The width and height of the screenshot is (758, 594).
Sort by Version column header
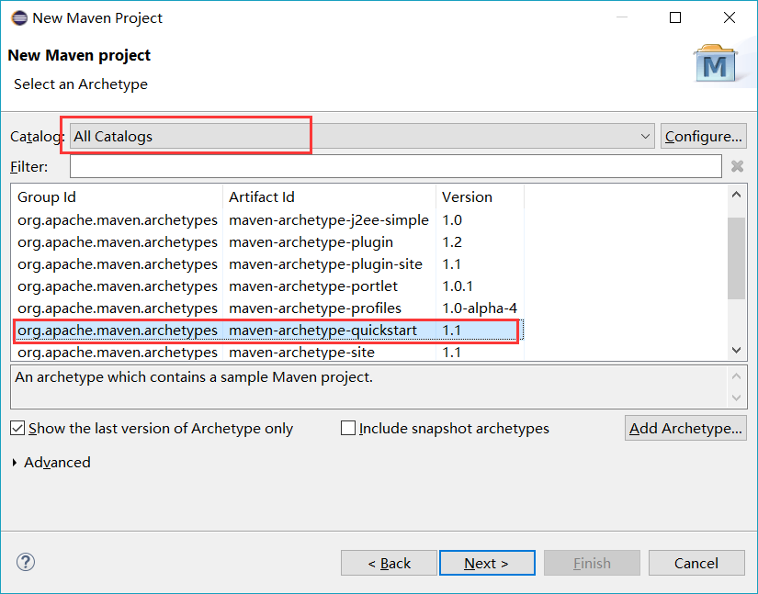(x=480, y=197)
